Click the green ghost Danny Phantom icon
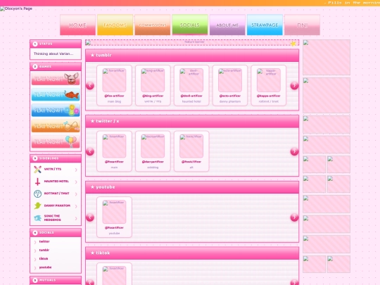Viewport: 380px width, 285px height. 37,205
